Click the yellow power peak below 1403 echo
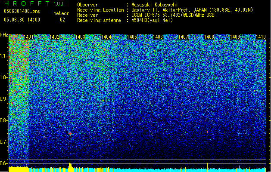271x172 pixels. (70, 167)
